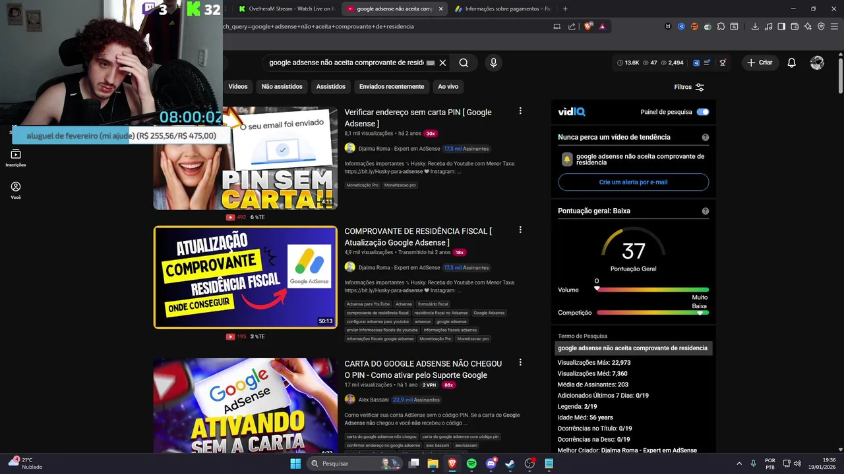
Task: Switch to Informações sobre pagamentos tab
Action: click(x=502, y=9)
